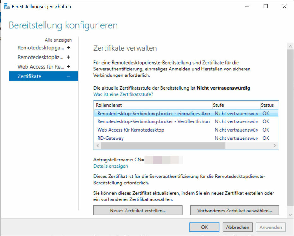Select the RD-Gateway row
The width and height of the screenshot is (294, 236).
(x=111, y=138)
